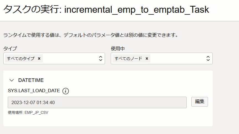Open the 使用中 dropdown using its arrows

[208, 58]
